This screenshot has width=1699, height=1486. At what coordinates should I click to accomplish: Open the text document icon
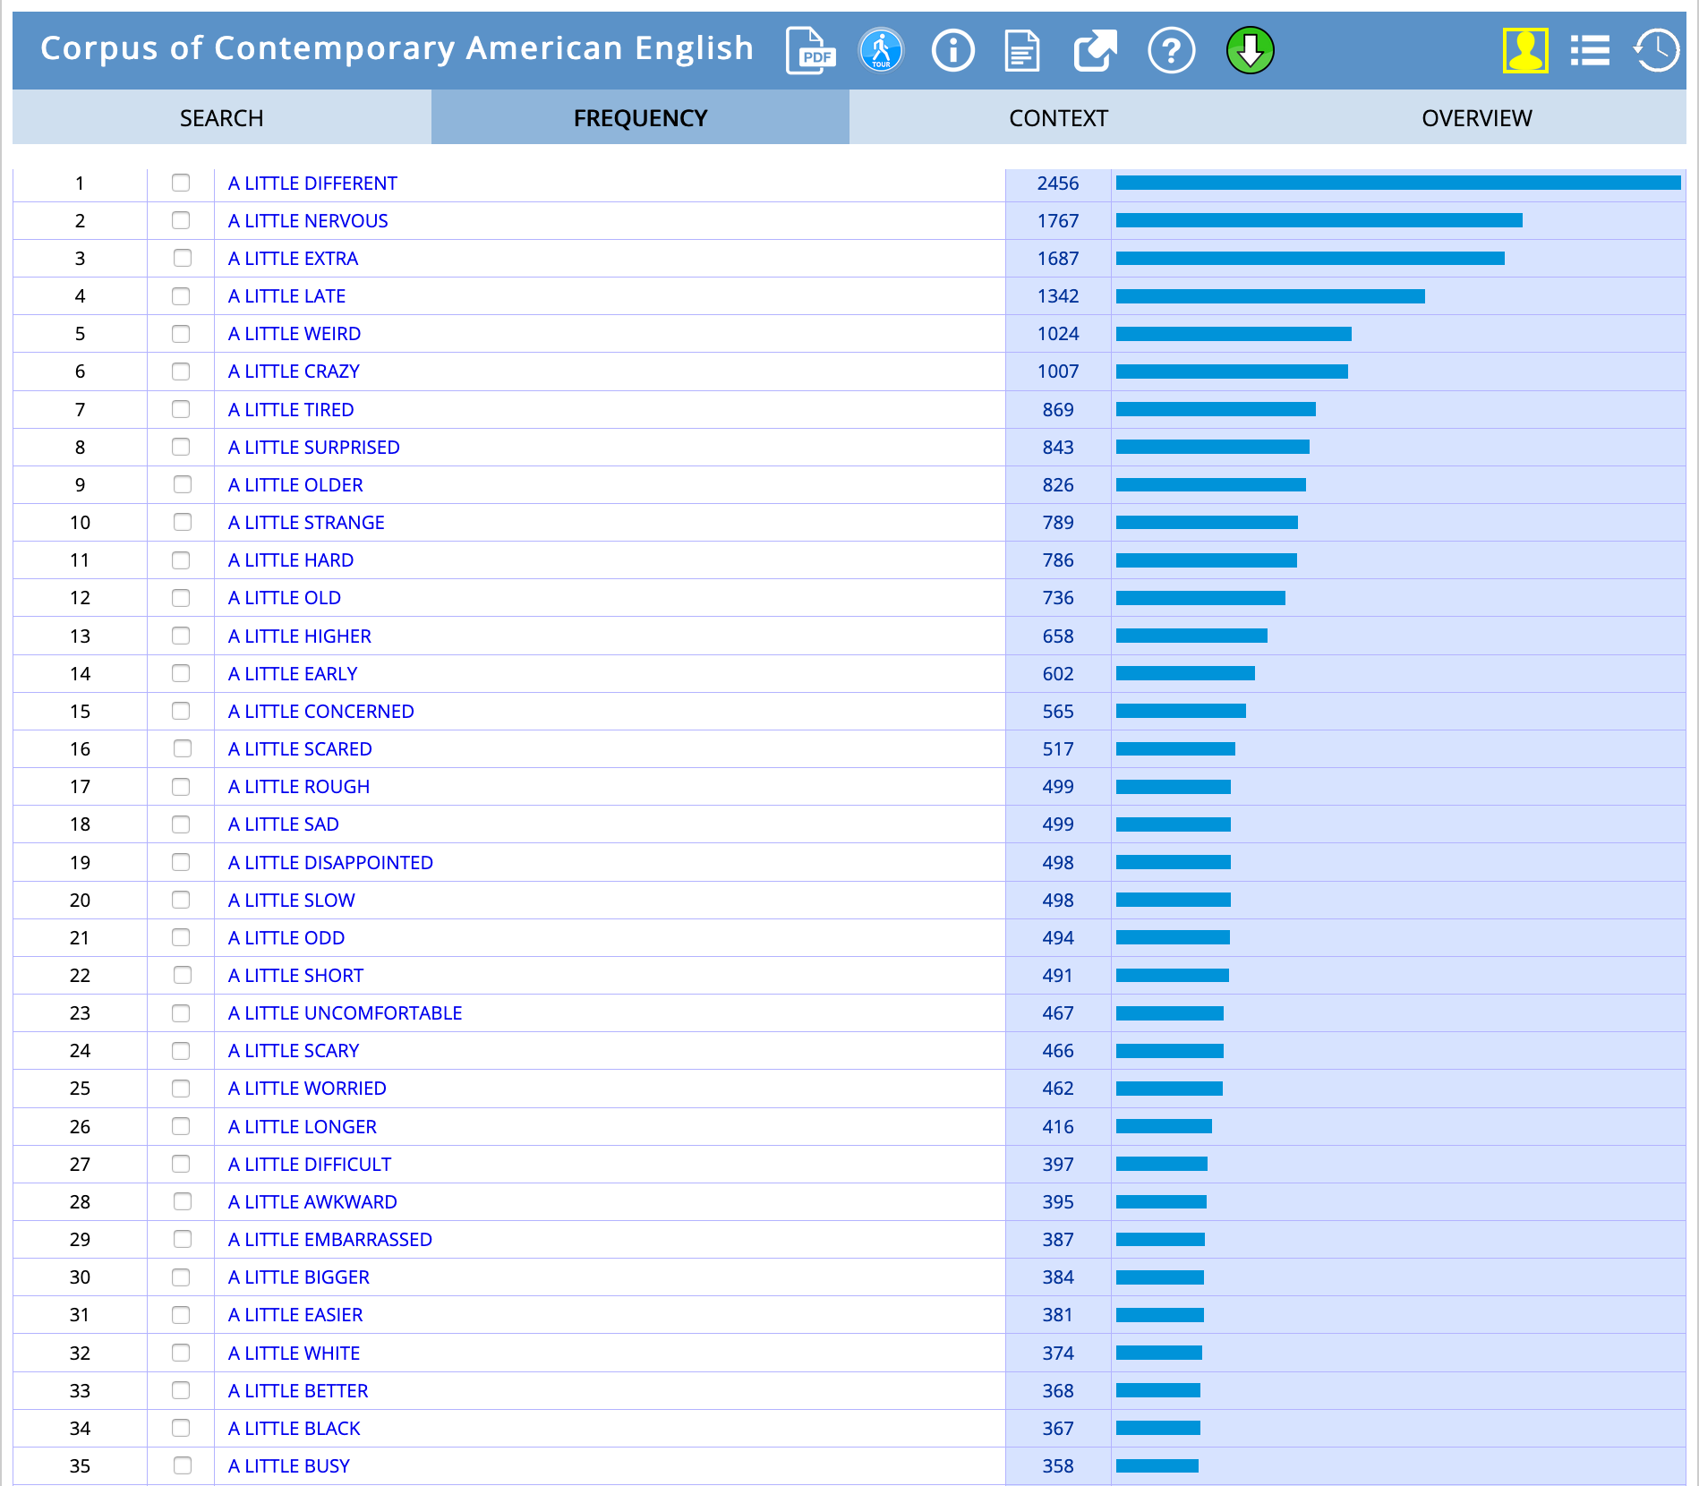1022,50
